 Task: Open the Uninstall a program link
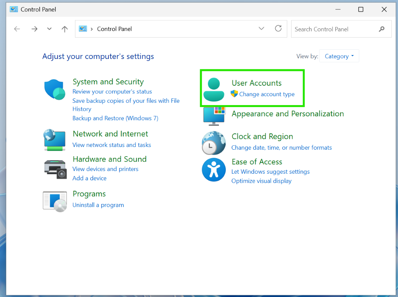point(98,205)
